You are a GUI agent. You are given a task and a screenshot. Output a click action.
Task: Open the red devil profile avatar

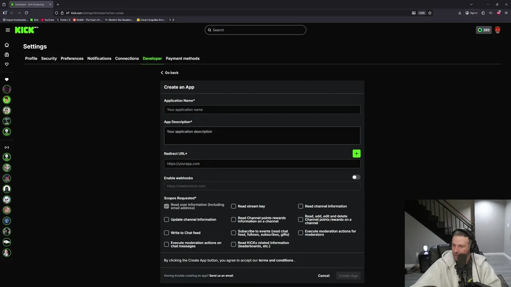[x=497, y=30]
